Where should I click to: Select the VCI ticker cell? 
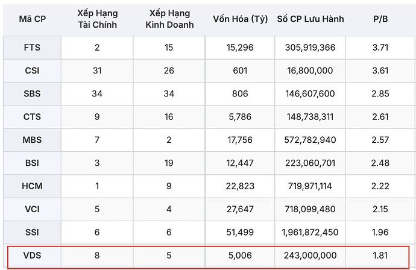[32, 209]
